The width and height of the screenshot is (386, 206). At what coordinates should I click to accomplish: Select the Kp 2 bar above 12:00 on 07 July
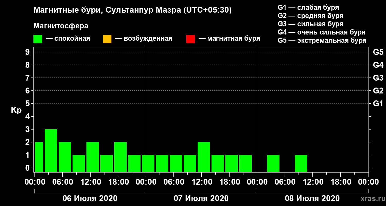[204, 157]
